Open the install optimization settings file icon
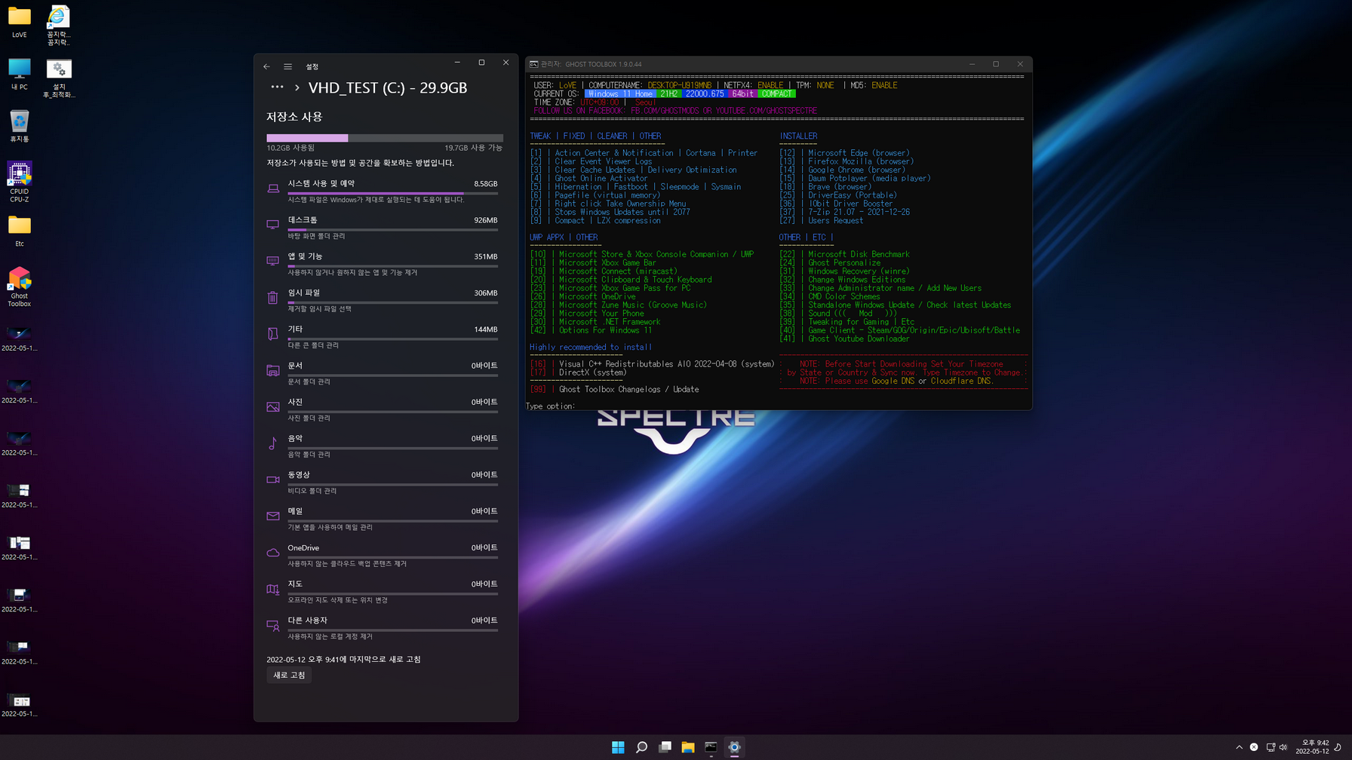 point(59,78)
